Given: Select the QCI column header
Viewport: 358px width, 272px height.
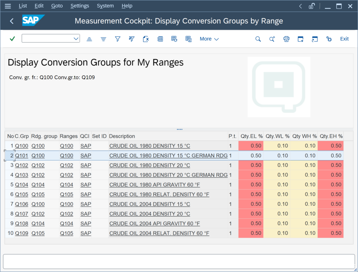Looking at the screenshot, I should [85, 136].
